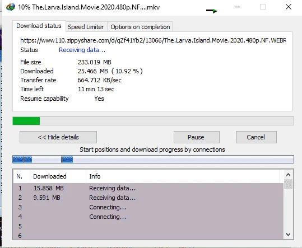Click the connections progress segment bar
302x248 pixels.
(x=153, y=160)
